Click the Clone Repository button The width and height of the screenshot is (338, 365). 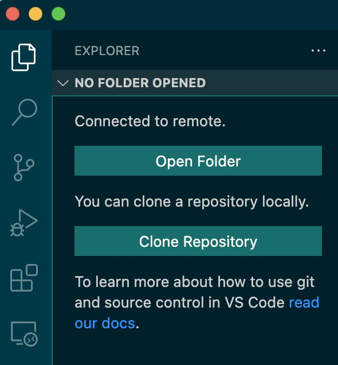tap(198, 241)
